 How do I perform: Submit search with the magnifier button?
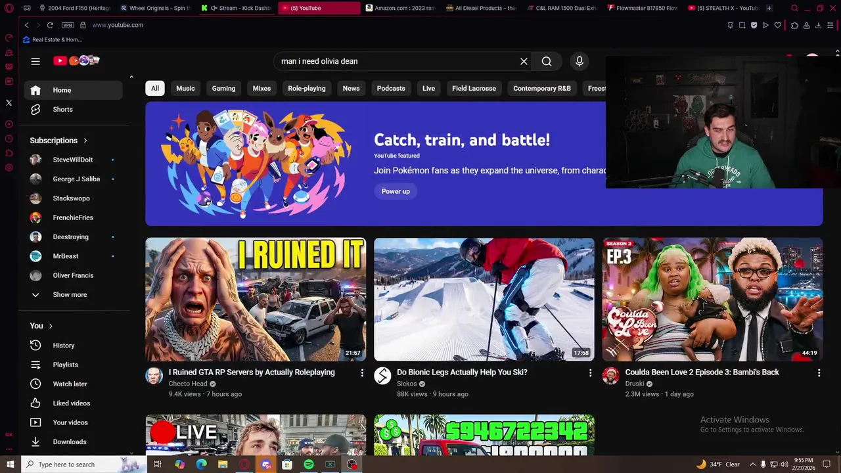(x=547, y=61)
